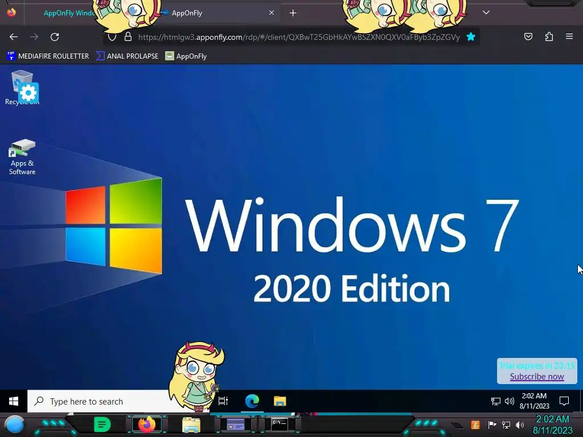
Task: Click the URL address field
Action: (x=299, y=37)
